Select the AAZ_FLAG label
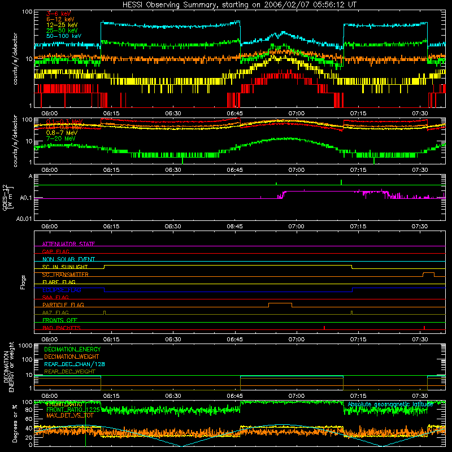This screenshot has height=452, width=452. click(55, 312)
